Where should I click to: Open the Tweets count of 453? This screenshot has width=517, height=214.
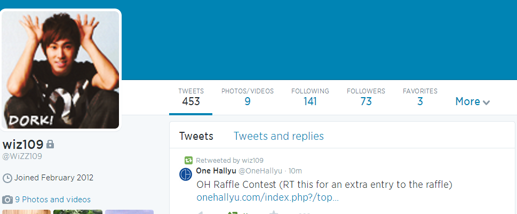[x=191, y=97]
